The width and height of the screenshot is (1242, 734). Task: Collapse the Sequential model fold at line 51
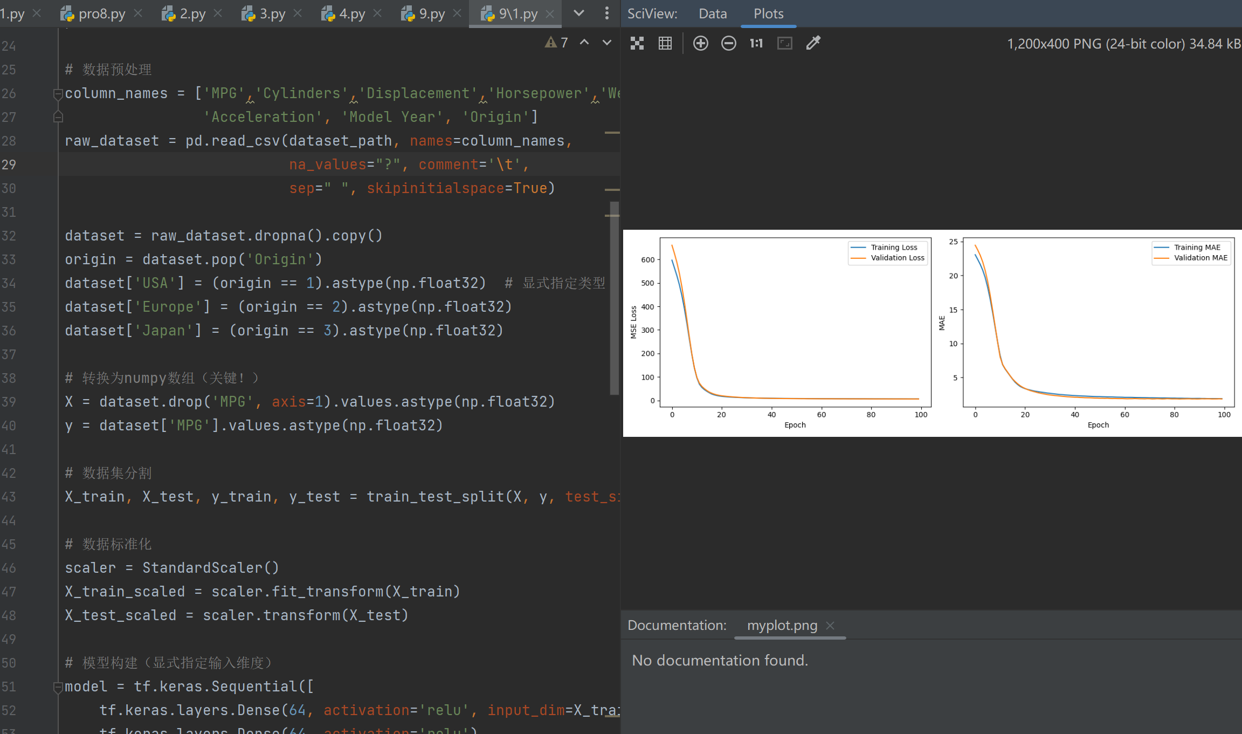pos(58,687)
